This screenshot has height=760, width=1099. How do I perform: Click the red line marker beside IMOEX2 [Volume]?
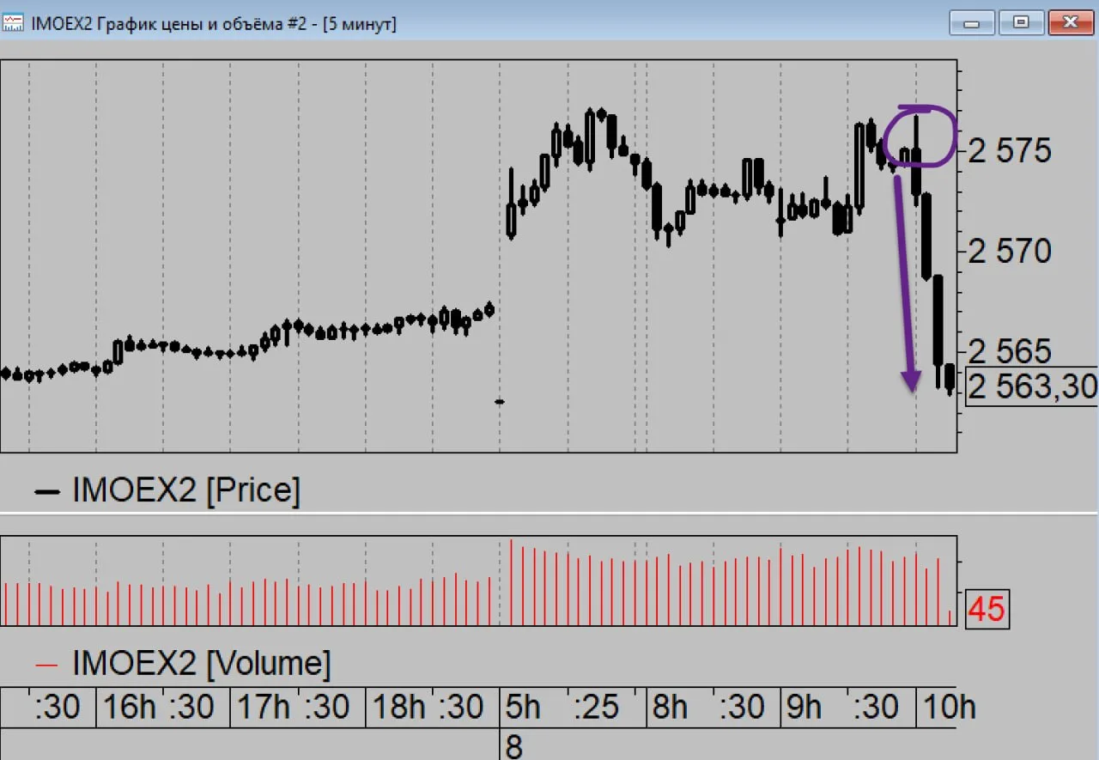click(x=47, y=664)
